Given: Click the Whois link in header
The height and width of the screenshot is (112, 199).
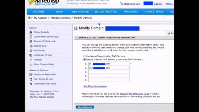Looking at the screenshot, I should [x=169, y=4].
